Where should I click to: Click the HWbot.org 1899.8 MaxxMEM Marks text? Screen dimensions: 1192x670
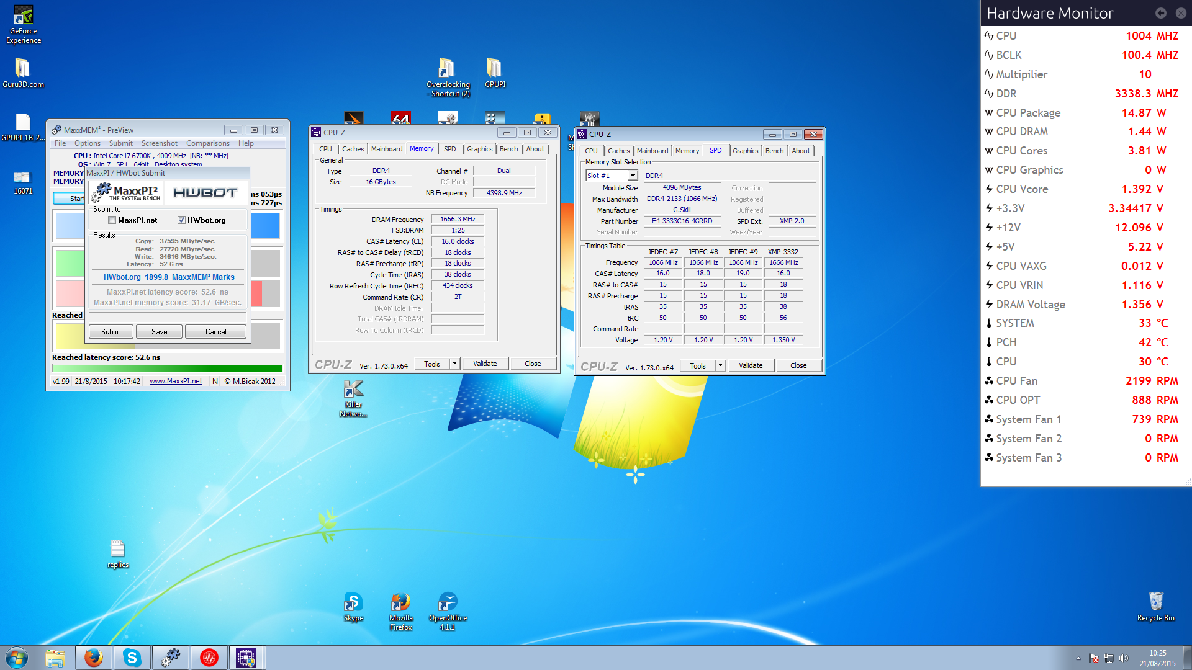pos(169,277)
